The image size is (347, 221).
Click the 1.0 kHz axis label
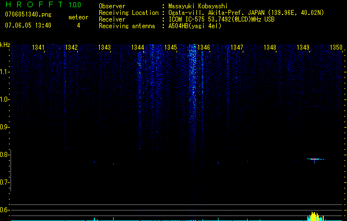pos(4,99)
